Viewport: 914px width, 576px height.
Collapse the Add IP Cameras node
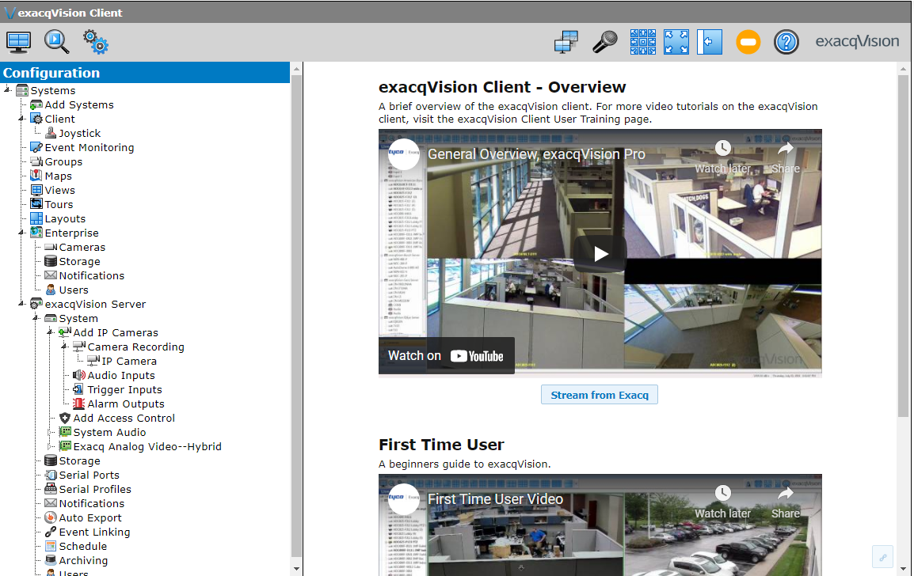click(x=50, y=332)
